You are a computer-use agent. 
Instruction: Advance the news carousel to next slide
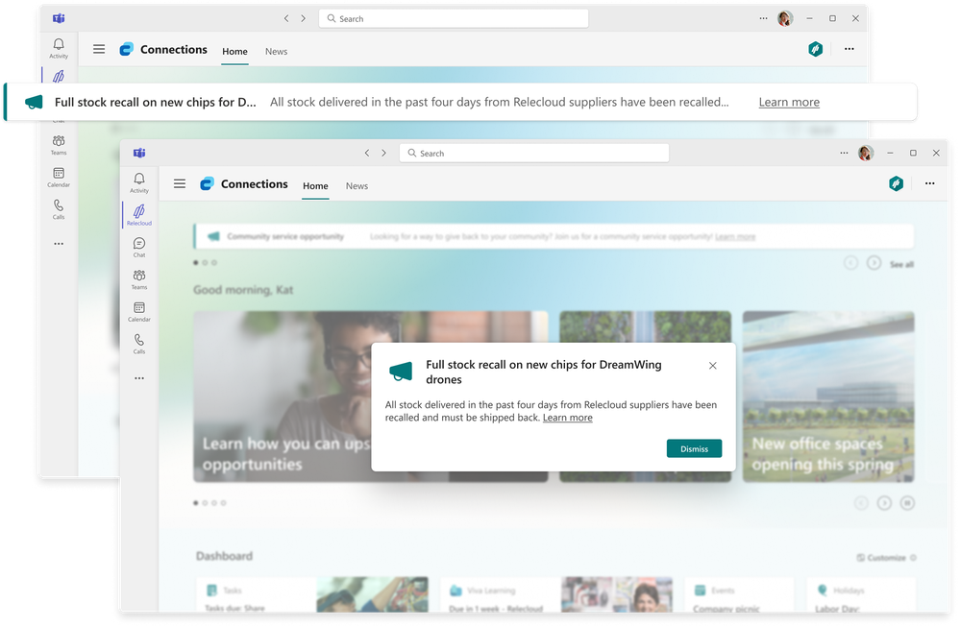pos(884,503)
